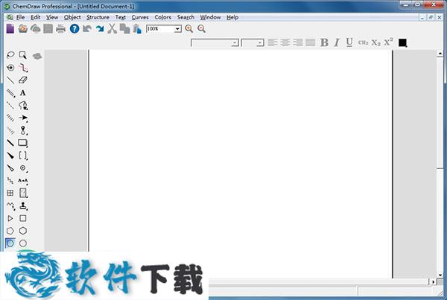
Task: Toggle CH2 formula formatting
Action: click(x=363, y=42)
